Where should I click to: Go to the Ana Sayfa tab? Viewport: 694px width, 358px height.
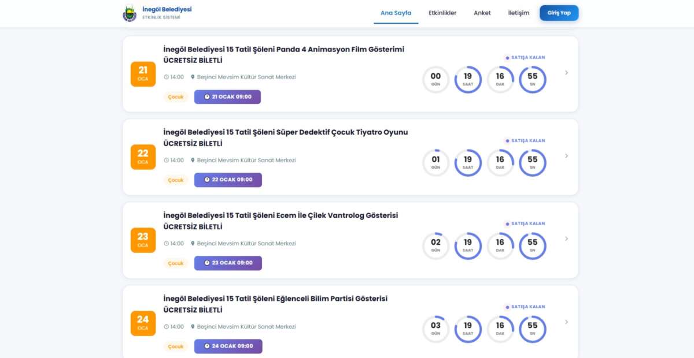tap(396, 13)
